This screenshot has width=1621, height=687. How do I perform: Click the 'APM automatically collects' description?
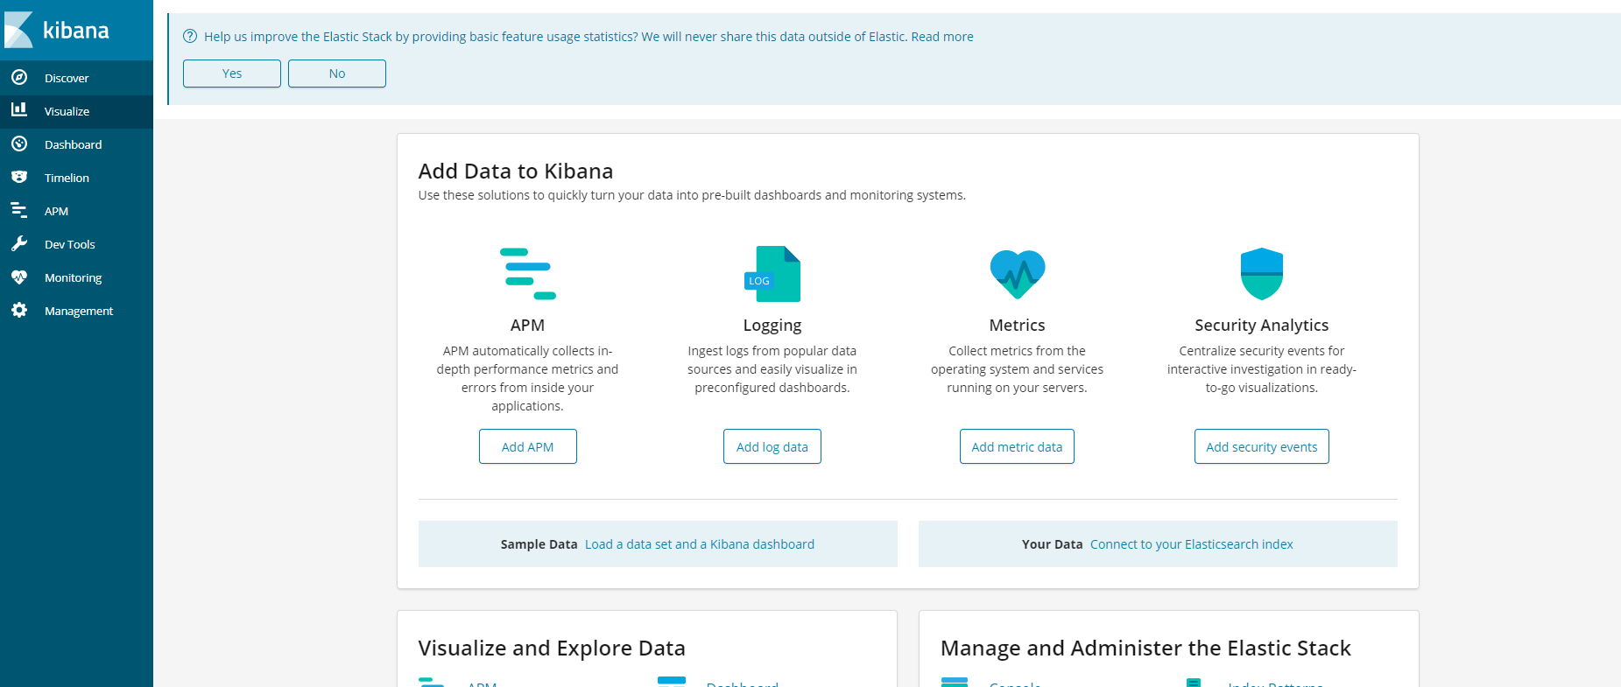528,378
